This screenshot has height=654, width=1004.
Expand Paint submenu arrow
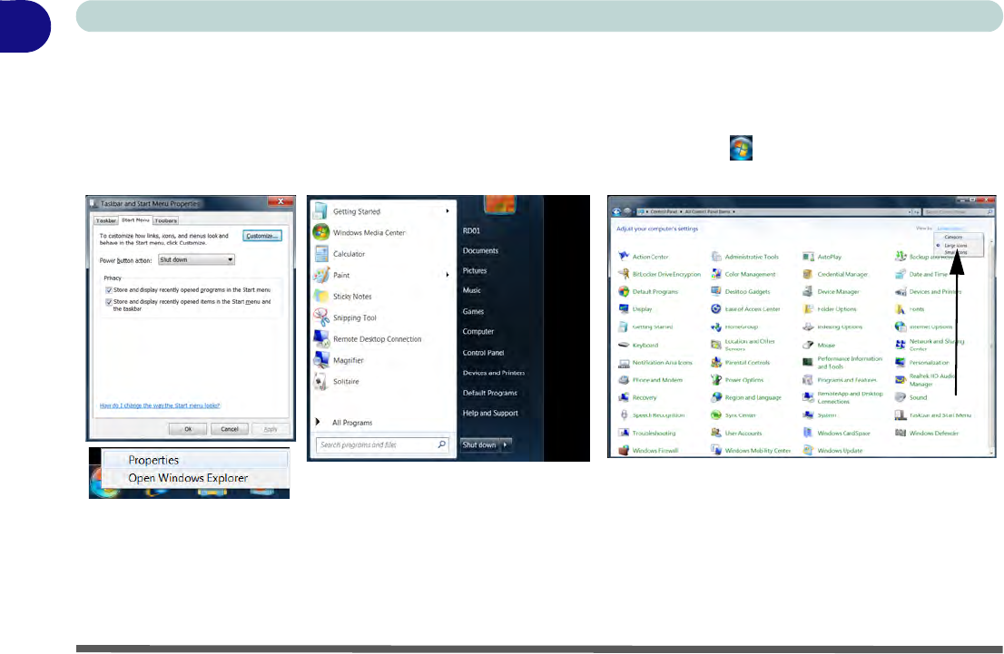pyautogui.click(x=447, y=275)
